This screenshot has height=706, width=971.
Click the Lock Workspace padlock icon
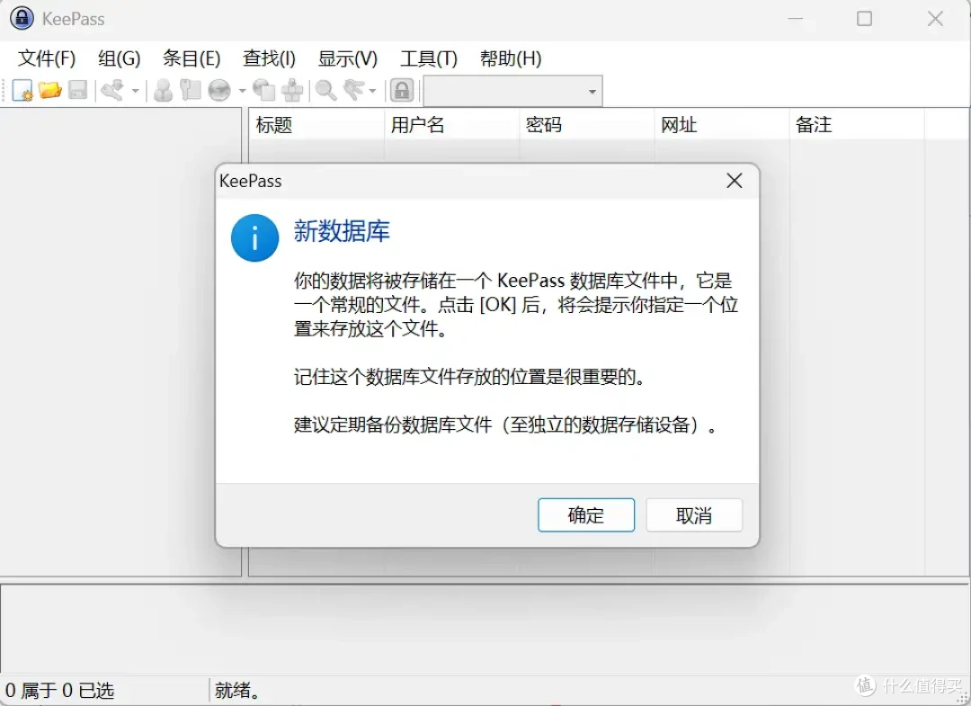402,91
